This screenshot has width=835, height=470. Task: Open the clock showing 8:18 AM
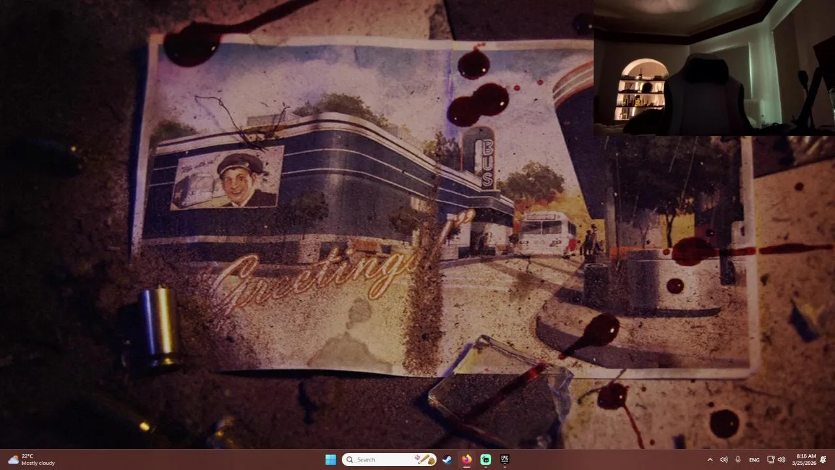pyautogui.click(x=804, y=460)
